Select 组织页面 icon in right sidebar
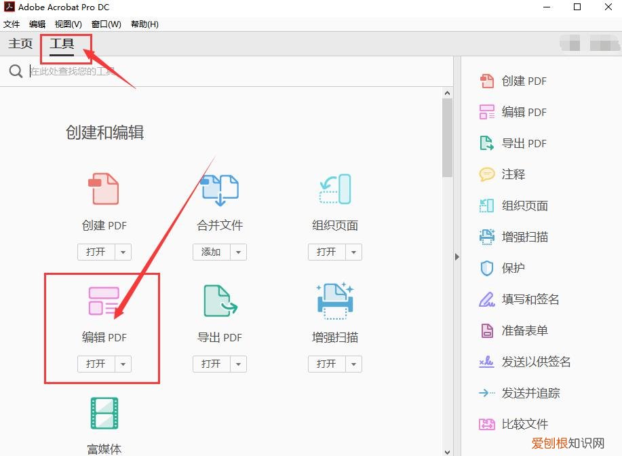Image resolution: width=622 pixels, height=456 pixels. (x=487, y=206)
